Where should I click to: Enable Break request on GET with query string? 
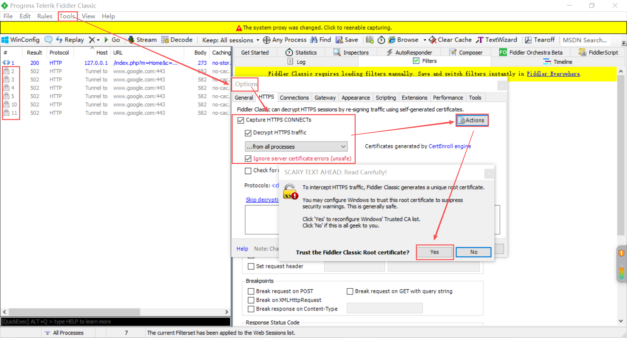pos(350,291)
